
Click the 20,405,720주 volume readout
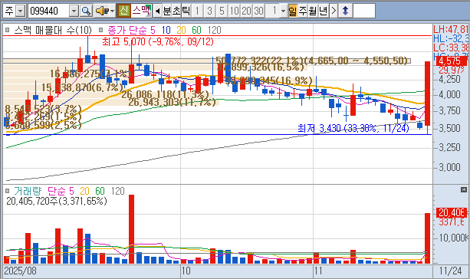[56, 201]
